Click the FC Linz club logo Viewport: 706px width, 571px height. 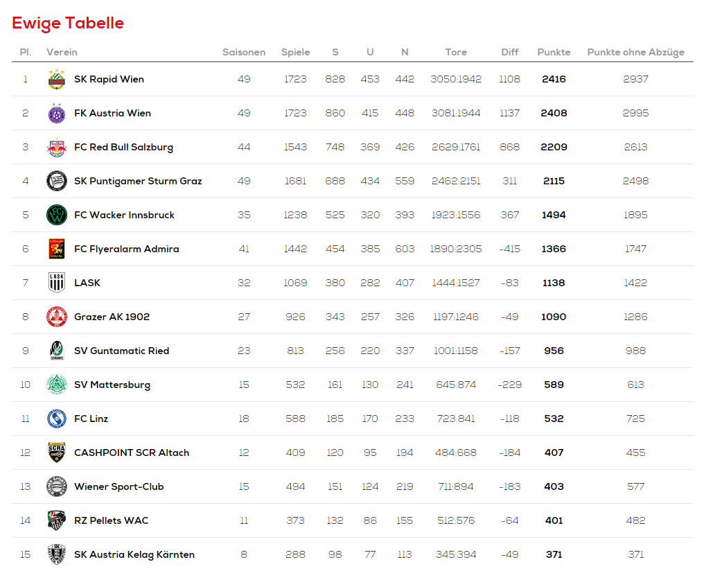click(57, 419)
